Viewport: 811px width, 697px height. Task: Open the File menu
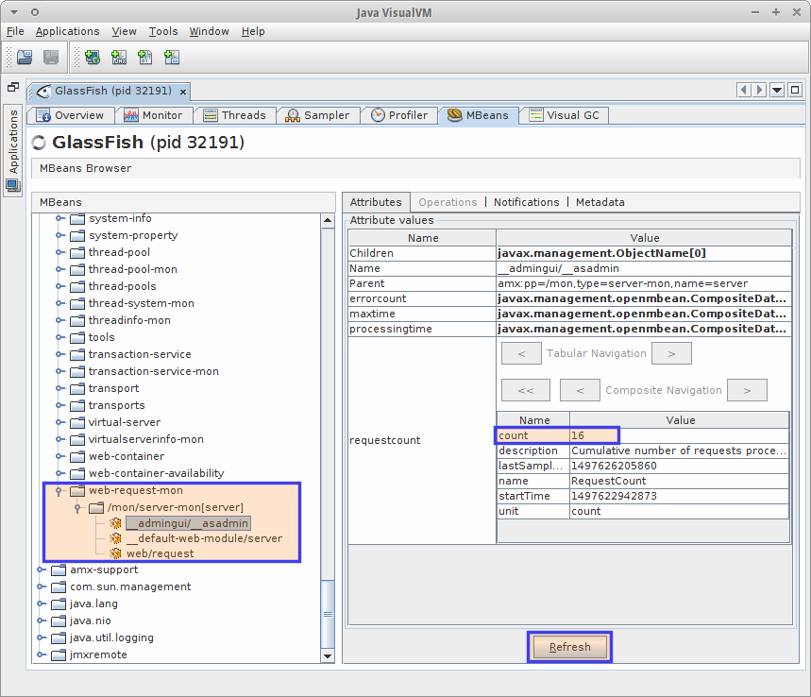[15, 31]
